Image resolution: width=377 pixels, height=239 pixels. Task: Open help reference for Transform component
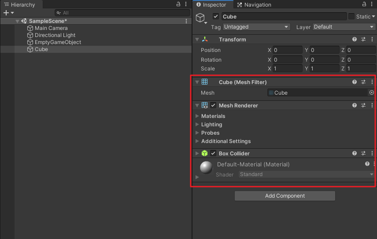point(355,39)
